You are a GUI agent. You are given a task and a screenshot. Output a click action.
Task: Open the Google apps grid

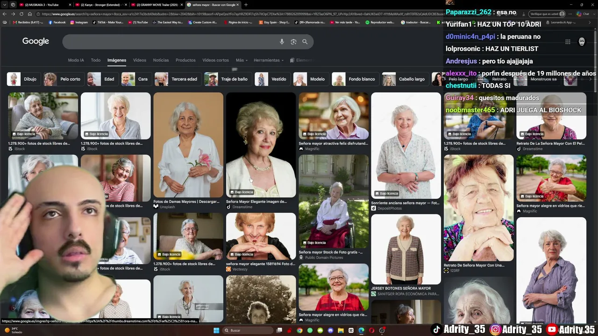(x=568, y=42)
